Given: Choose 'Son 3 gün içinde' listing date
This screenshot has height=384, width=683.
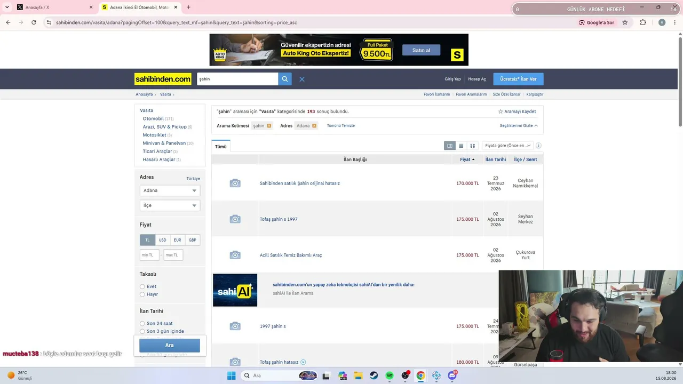Looking at the screenshot, I should 142,331.
